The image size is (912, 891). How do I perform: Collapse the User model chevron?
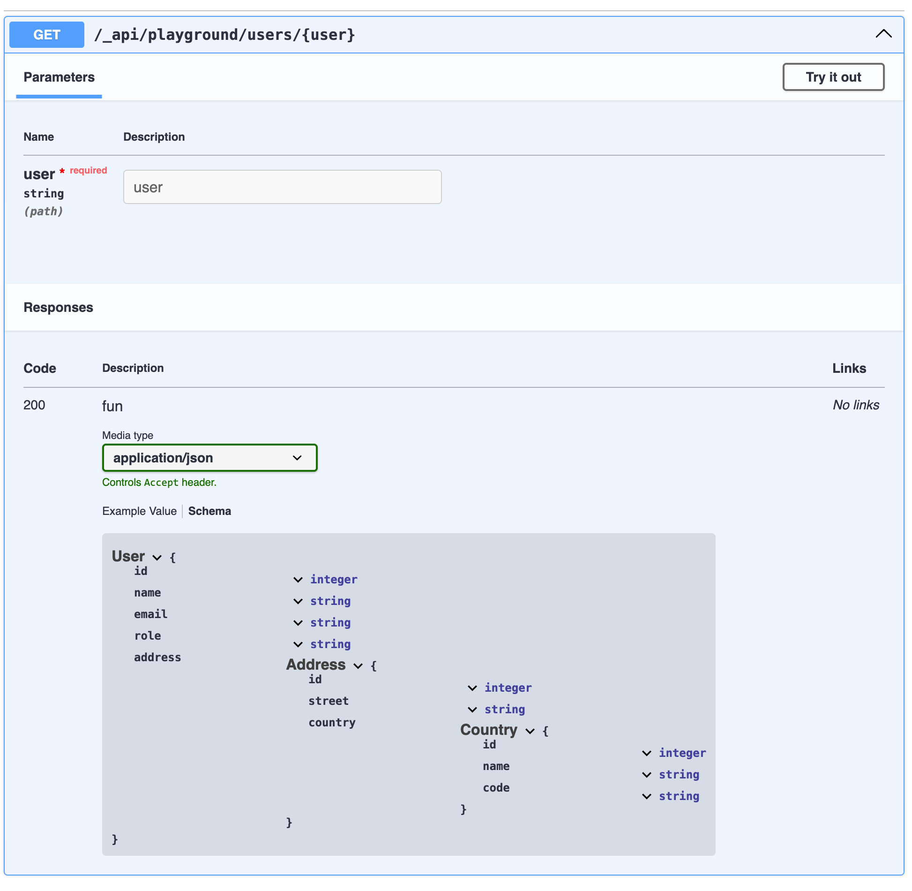tap(157, 558)
